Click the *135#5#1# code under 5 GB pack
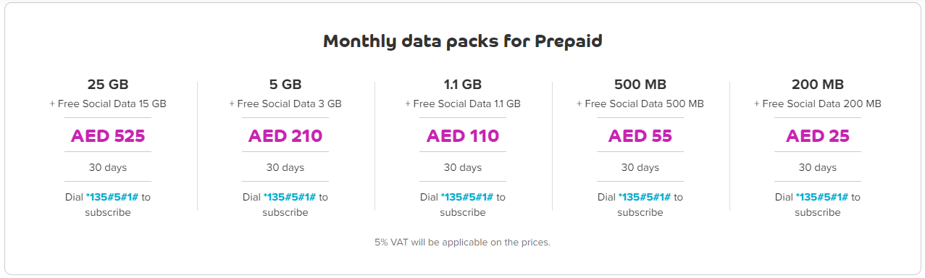Screen dimensions: 925x278 290,197
